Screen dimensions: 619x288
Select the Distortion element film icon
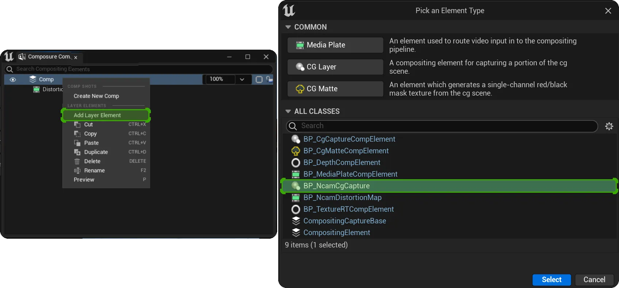[x=37, y=89]
